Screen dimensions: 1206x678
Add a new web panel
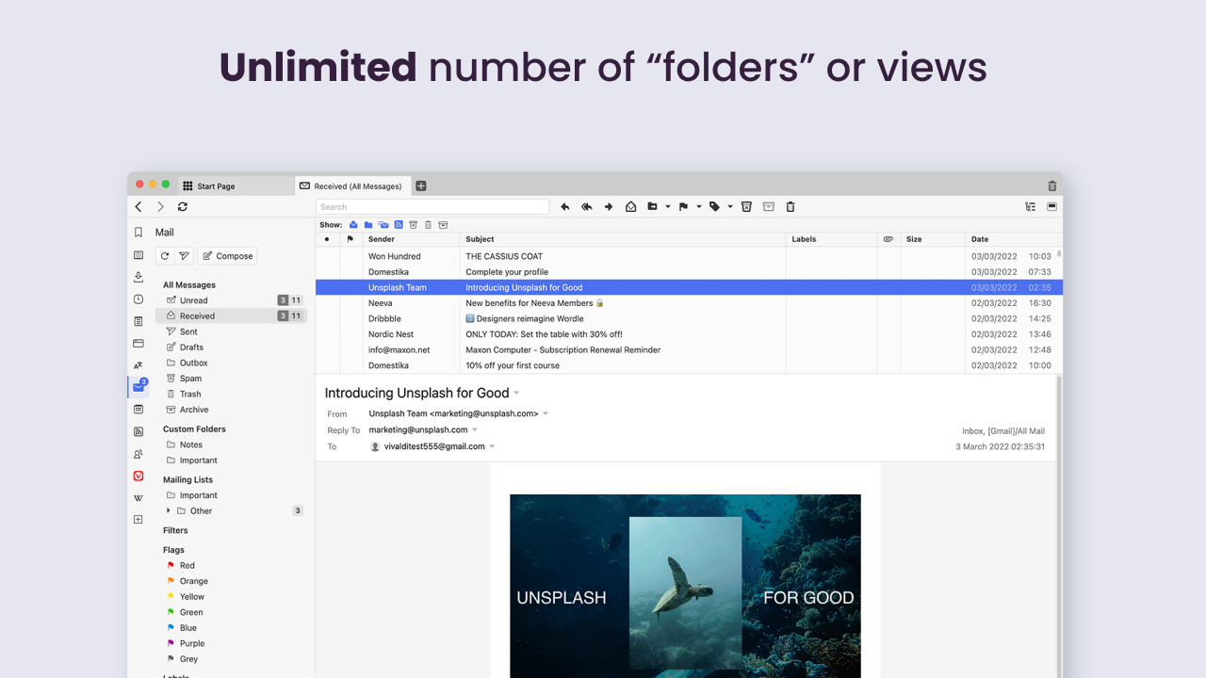pyautogui.click(x=139, y=519)
